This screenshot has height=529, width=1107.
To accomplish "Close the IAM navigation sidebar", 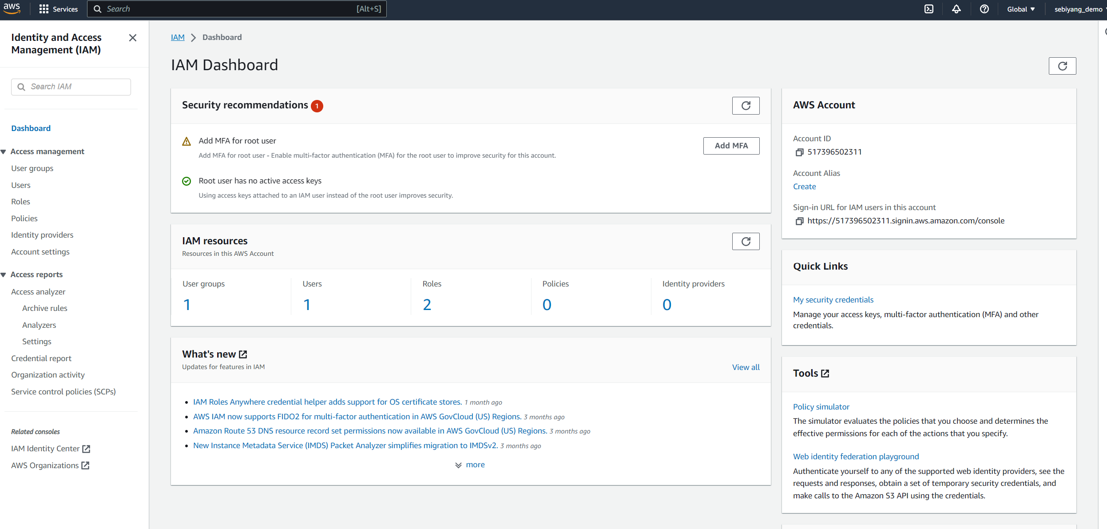I will point(132,38).
